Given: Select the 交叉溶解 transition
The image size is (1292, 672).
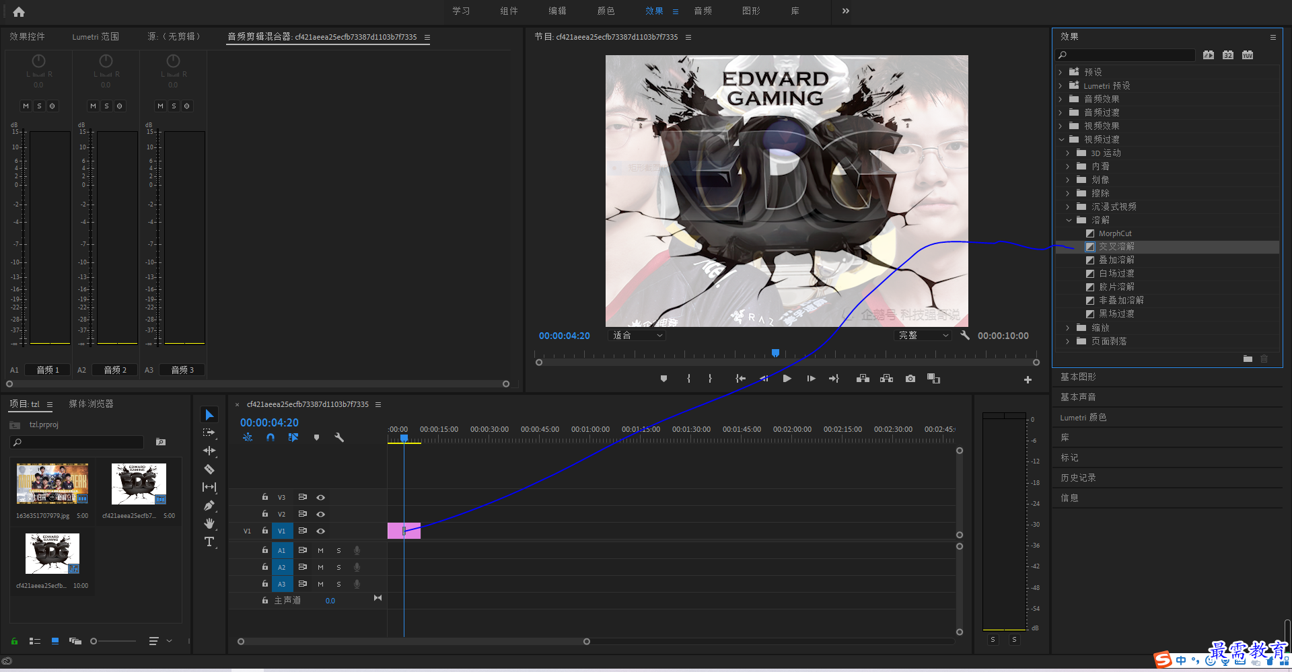Looking at the screenshot, I should 1116,247.
